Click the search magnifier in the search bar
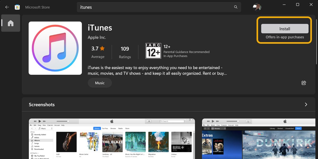318x159 pixels. click(236, 7)
